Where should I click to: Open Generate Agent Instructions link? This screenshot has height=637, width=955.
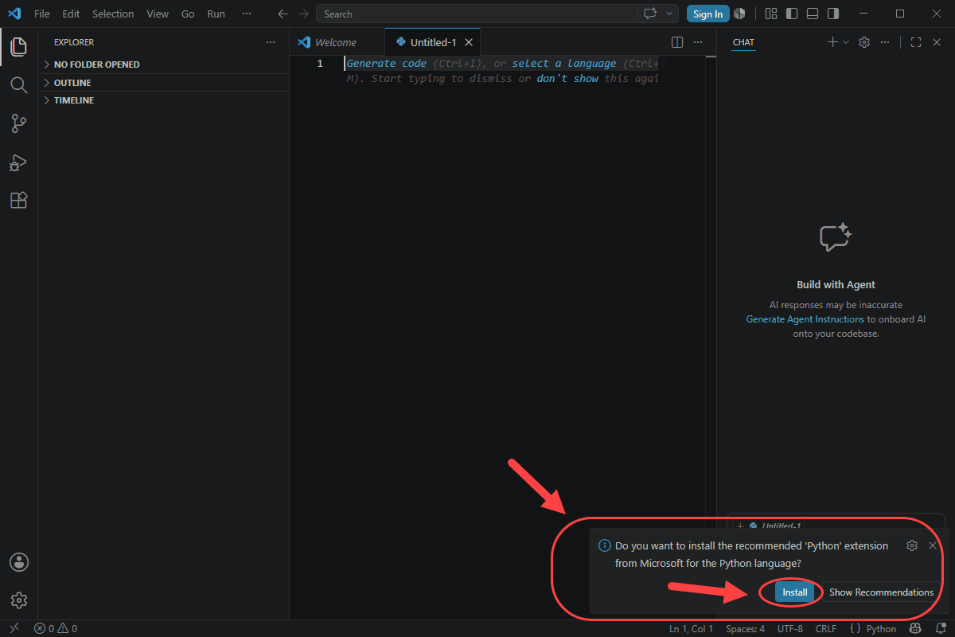(805, 319)
